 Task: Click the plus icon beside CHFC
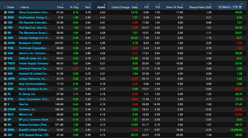[x=5, y=69]
